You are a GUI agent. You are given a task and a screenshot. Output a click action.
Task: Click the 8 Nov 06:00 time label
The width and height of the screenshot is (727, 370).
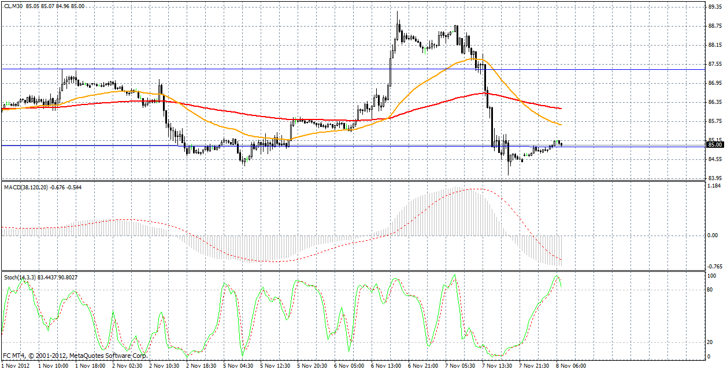coord(572,365)
